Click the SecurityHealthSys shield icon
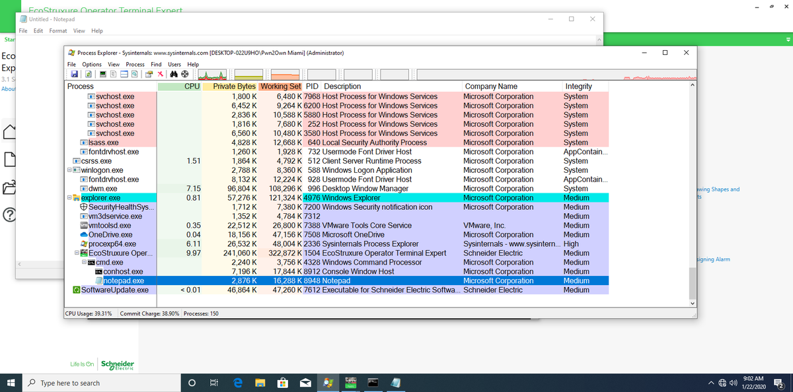This screenshot has width=793, height=392. point(84,207)
